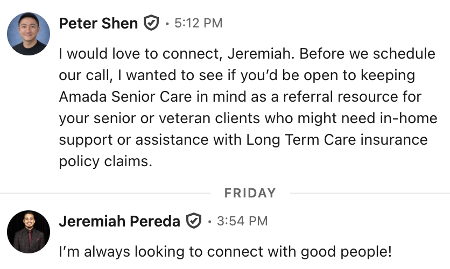450x269 pixels.
Task: Select Jeremiah's message about connecting with people
Action: pos(225,252)
